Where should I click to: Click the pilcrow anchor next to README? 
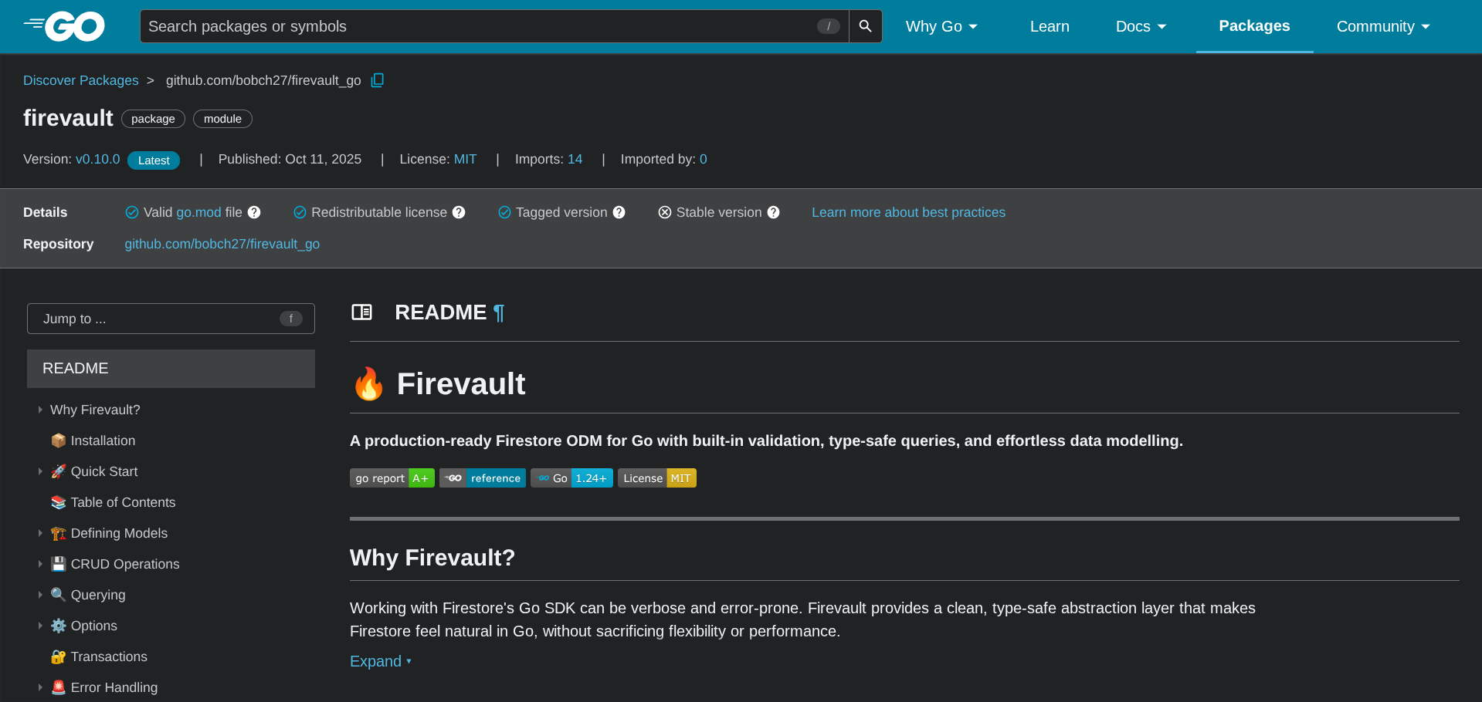coord(498,312)
